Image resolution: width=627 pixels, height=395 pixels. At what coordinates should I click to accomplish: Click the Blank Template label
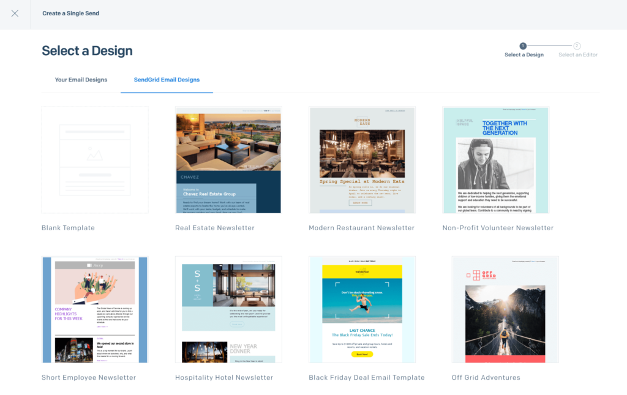67,227
